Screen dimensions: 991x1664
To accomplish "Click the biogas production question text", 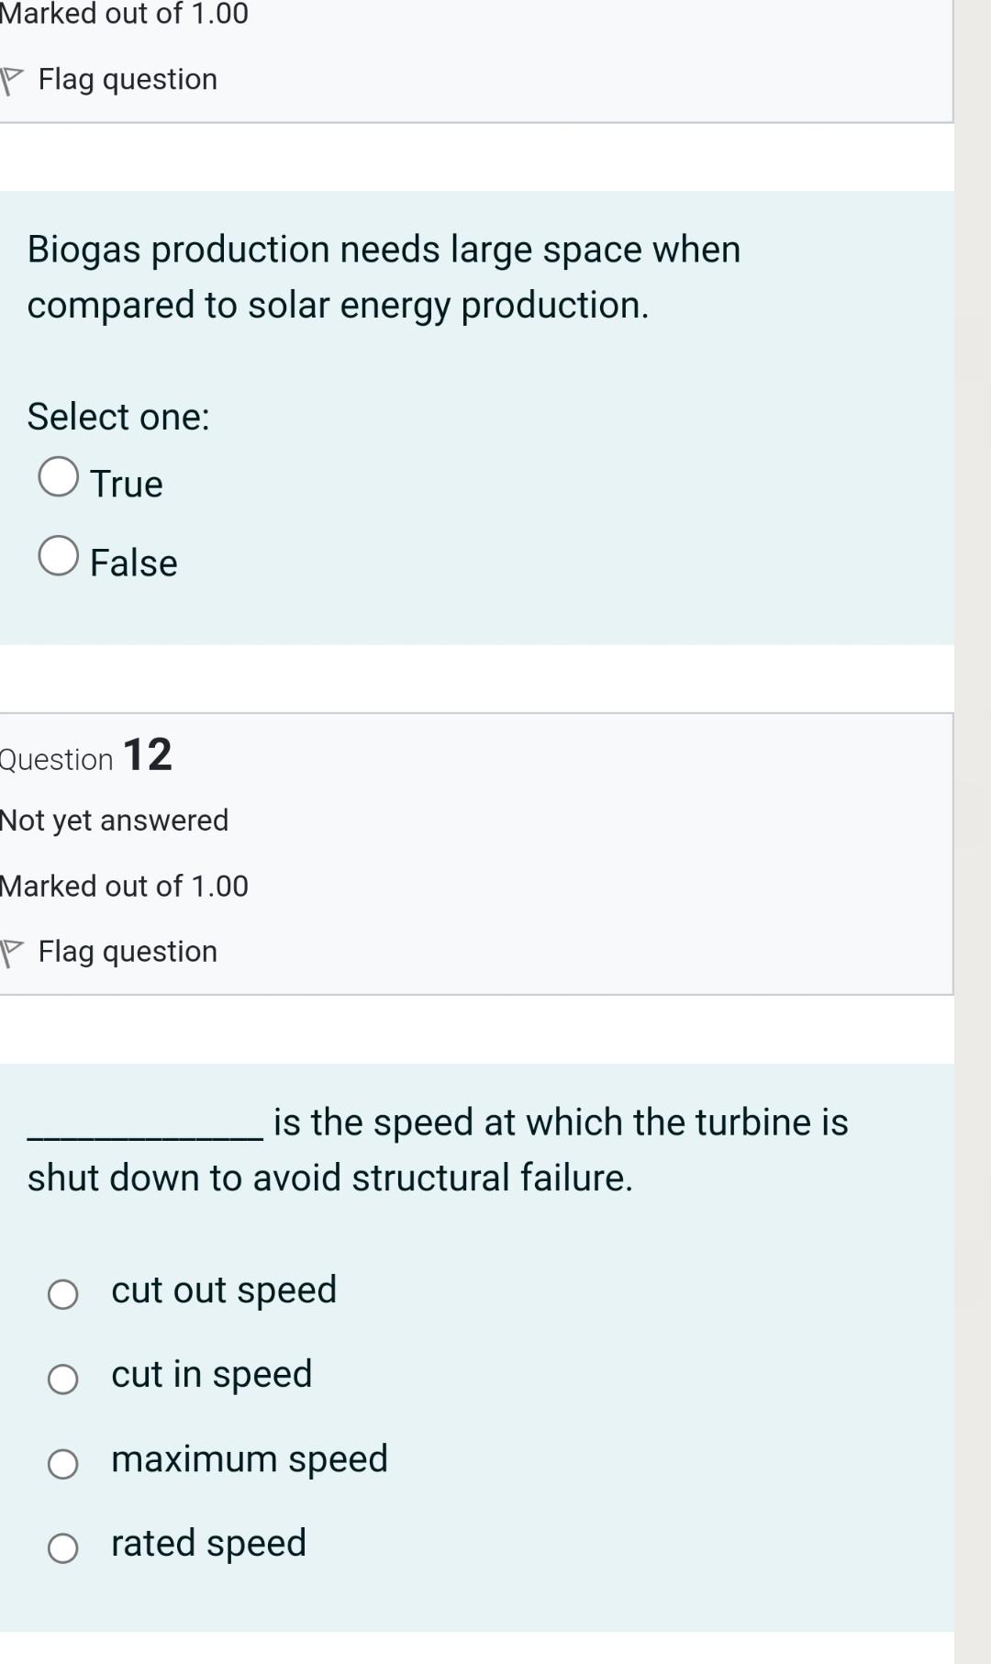I will pos(384,277).
